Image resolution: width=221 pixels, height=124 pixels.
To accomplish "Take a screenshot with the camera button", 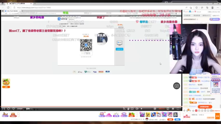I will click(177, 86).
